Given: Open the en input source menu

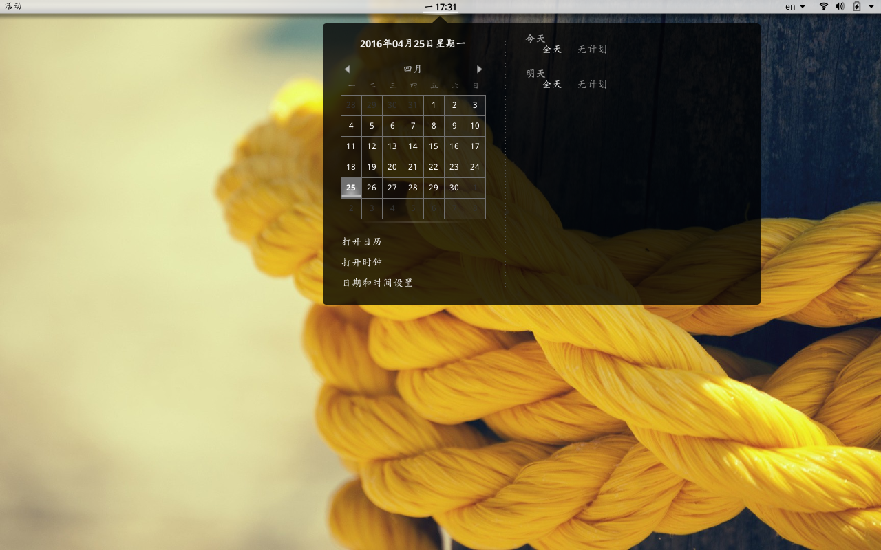Looking at the screenshot, I should point(796,6).
